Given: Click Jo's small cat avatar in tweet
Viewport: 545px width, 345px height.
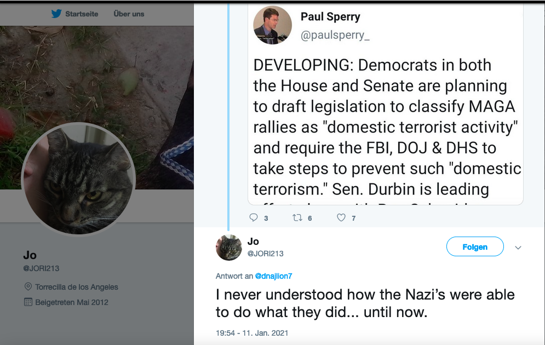Looking at the screenshot, I should (x=229, y=247).
